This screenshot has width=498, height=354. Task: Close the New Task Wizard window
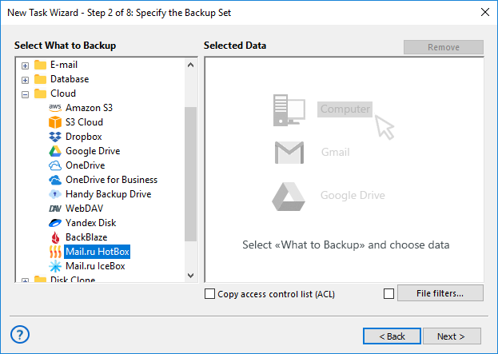click(485, 12)
